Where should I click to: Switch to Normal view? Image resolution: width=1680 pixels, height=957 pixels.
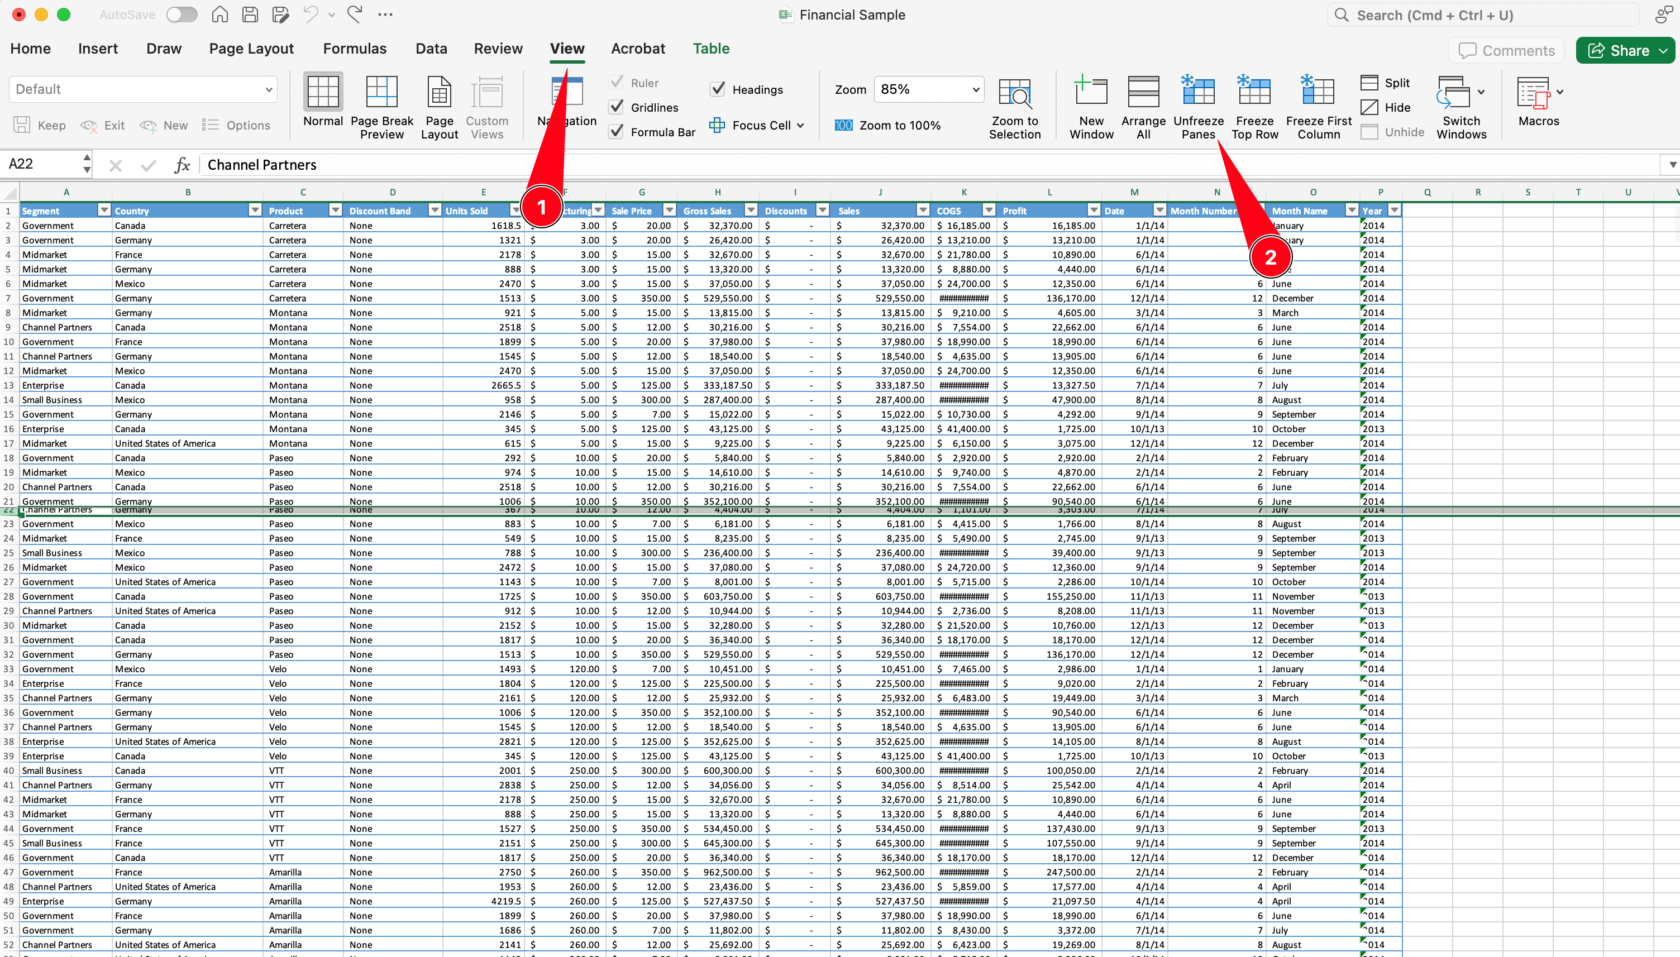click(323, 101)
